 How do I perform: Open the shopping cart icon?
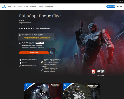[x=117, y=7]
